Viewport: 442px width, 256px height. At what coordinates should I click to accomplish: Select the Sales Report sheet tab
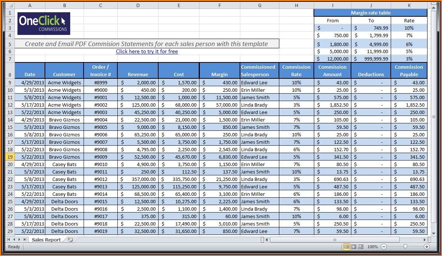(x=46, y=240)
